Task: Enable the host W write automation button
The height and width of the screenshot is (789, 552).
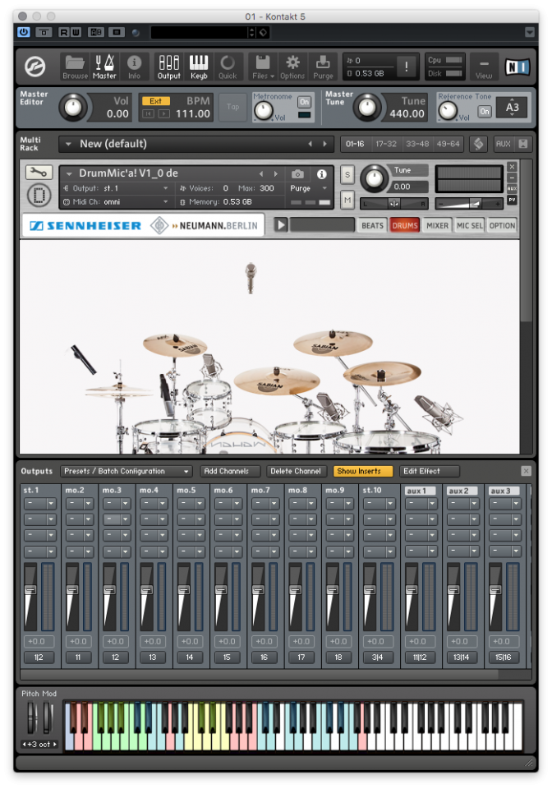Action: pyautogui.click(x=76, y=32)
